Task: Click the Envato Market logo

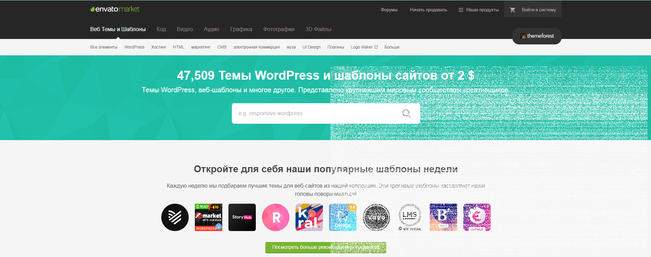Action: click(115, 9)
